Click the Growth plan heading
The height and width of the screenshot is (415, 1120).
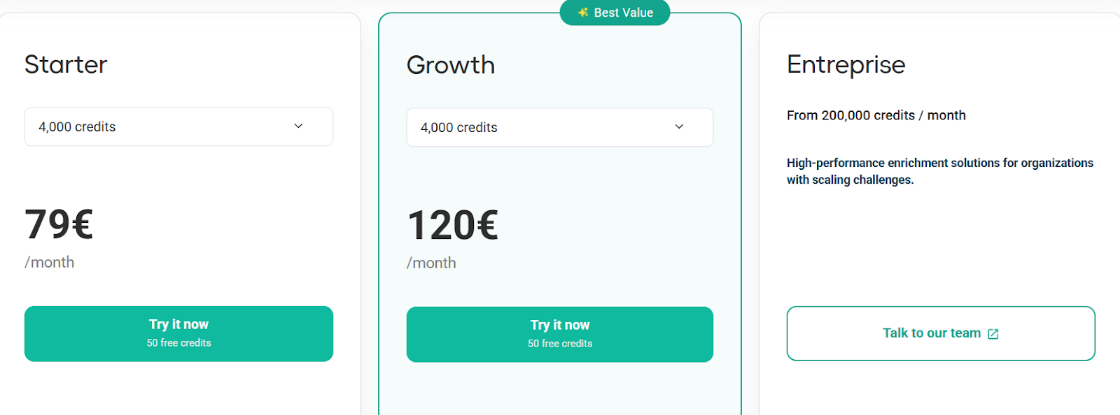coord(451,64)
